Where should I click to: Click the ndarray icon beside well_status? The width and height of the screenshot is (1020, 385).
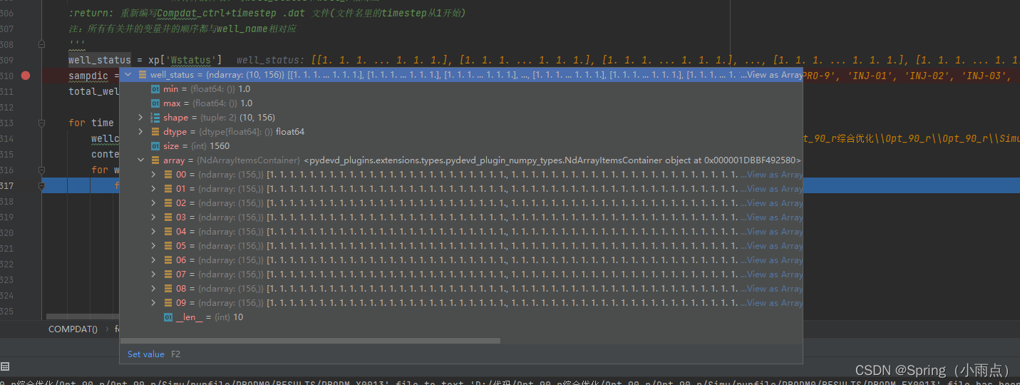pyautogui.click(x=143, y=75)
